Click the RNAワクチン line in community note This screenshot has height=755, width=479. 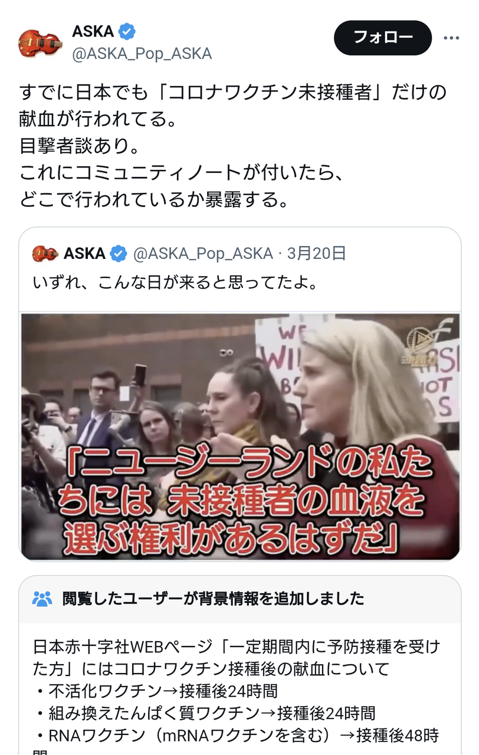[x=237, y=736]
